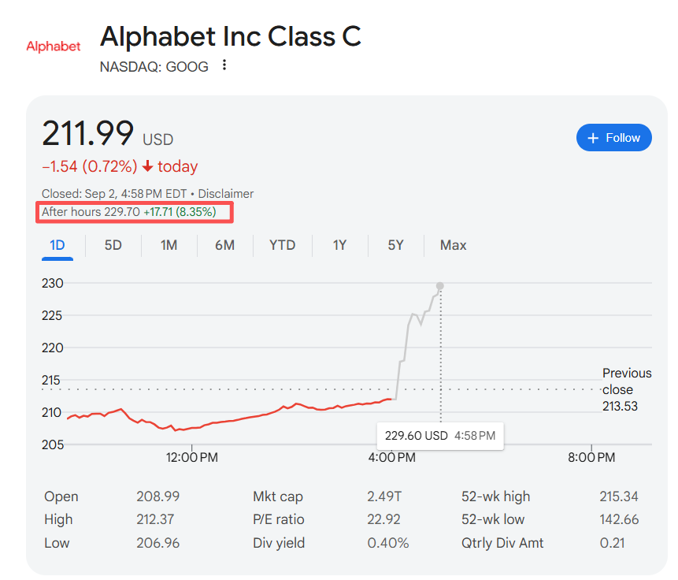Click the 52-wk high label

point(495,496)
